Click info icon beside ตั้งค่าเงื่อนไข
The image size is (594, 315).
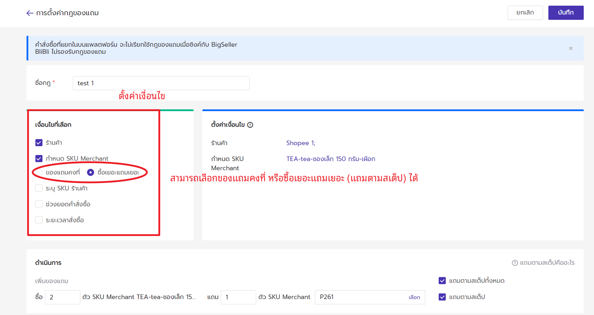click(x=250, y=125)
